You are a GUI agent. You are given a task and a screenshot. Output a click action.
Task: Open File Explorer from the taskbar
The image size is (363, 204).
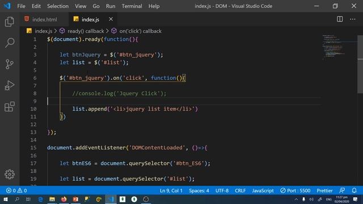[52, 199]
